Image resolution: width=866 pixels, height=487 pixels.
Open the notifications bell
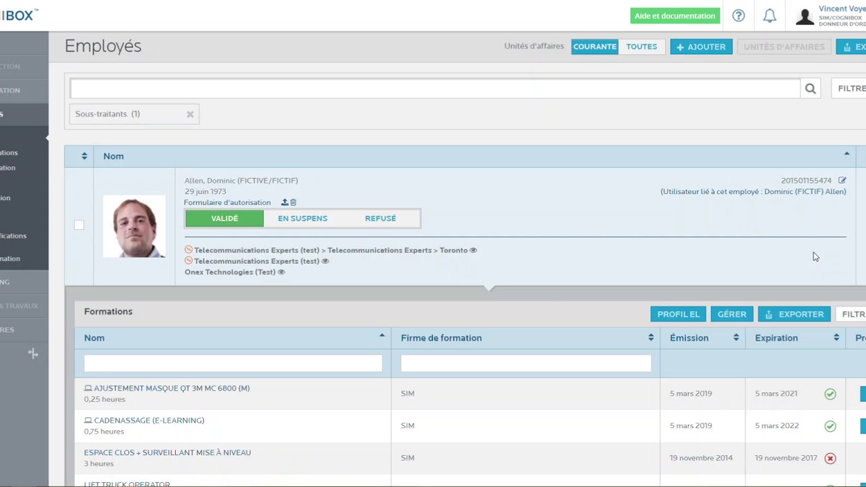769,16
